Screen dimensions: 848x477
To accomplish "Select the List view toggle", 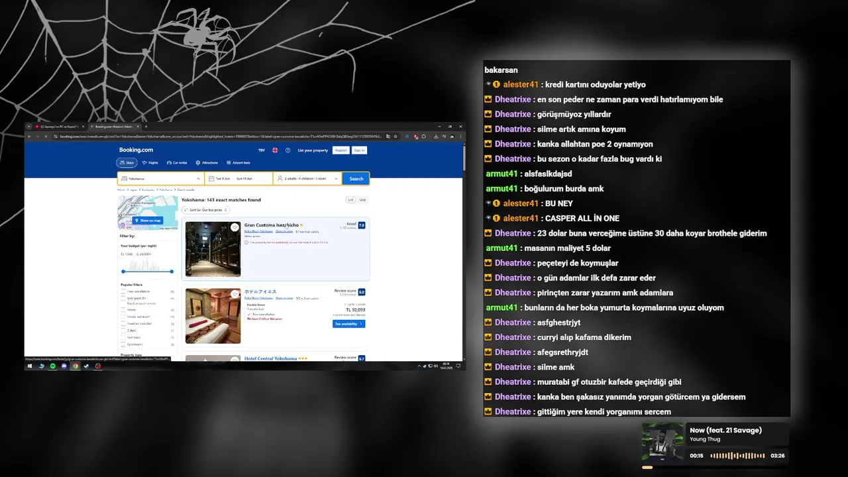I will 350,199.
